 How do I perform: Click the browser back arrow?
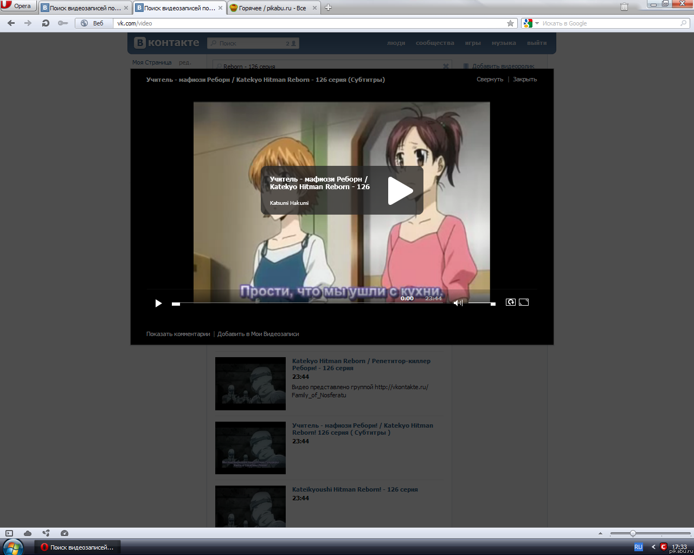click(x=11, y=23)
